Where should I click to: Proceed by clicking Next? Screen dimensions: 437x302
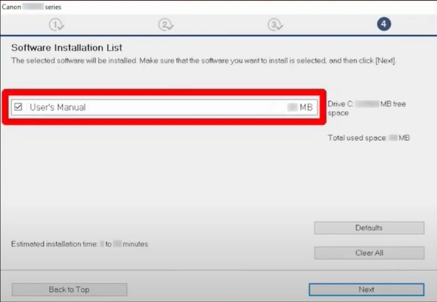(366, 289)
